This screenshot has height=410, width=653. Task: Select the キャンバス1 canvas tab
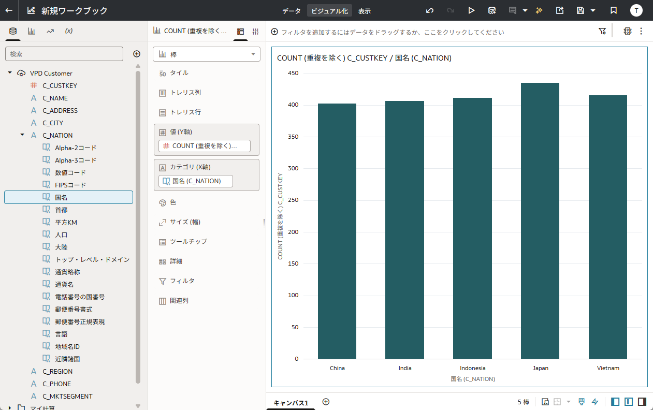tap(291, 402)
